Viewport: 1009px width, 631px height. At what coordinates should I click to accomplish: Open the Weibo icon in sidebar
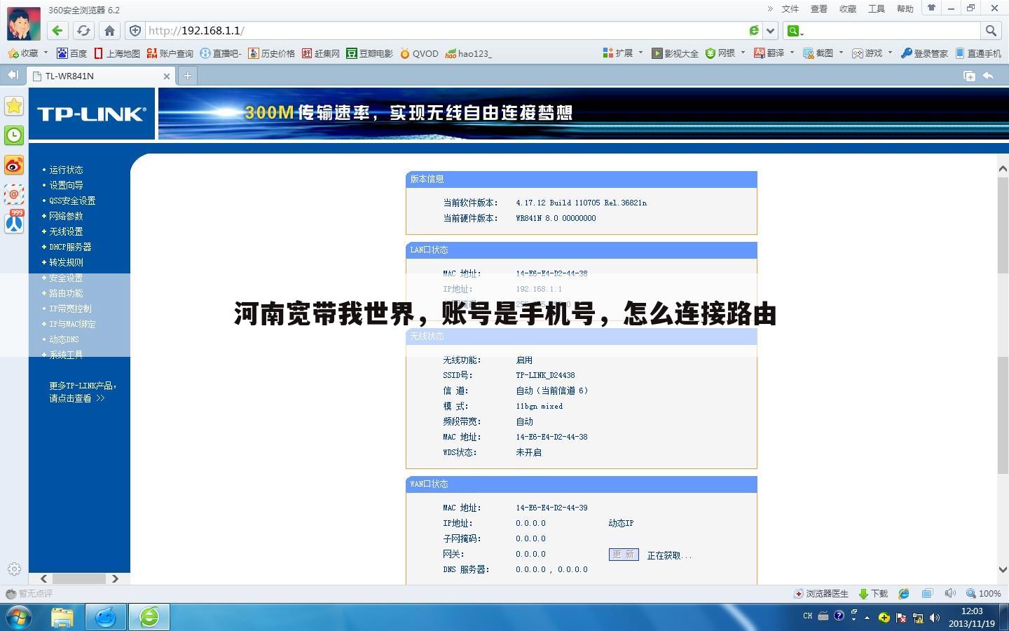(x=14, y=165)
